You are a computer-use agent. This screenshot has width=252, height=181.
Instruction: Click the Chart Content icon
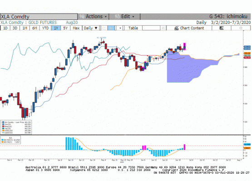click(x=177, y=28)
